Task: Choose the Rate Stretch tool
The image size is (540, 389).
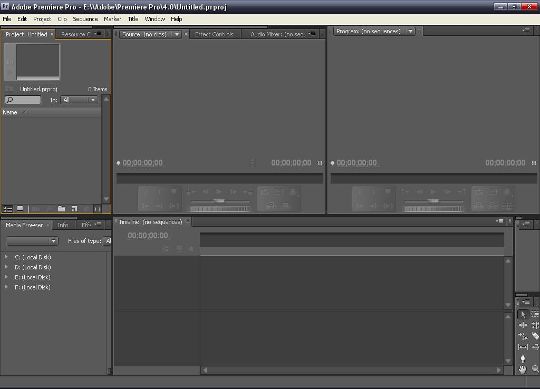Action: point(523,336)
